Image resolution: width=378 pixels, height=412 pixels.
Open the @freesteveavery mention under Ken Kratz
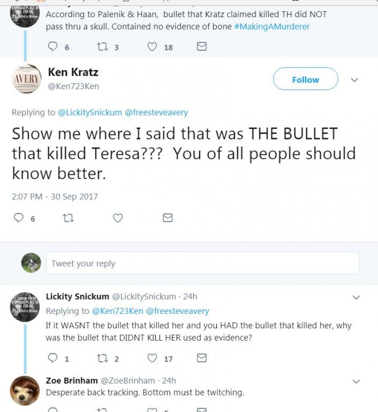(156, 113)
